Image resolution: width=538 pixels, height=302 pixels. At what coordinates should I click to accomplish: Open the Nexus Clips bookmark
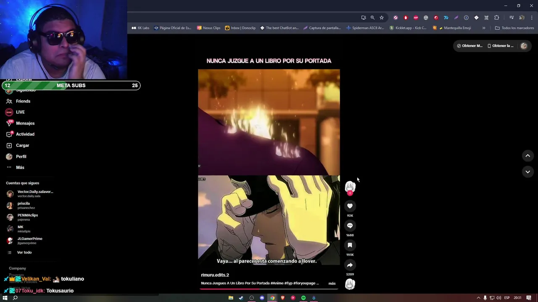(x=208, y=28)
